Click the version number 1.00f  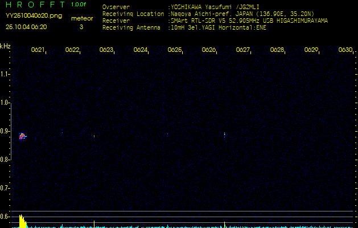point(79,5)
